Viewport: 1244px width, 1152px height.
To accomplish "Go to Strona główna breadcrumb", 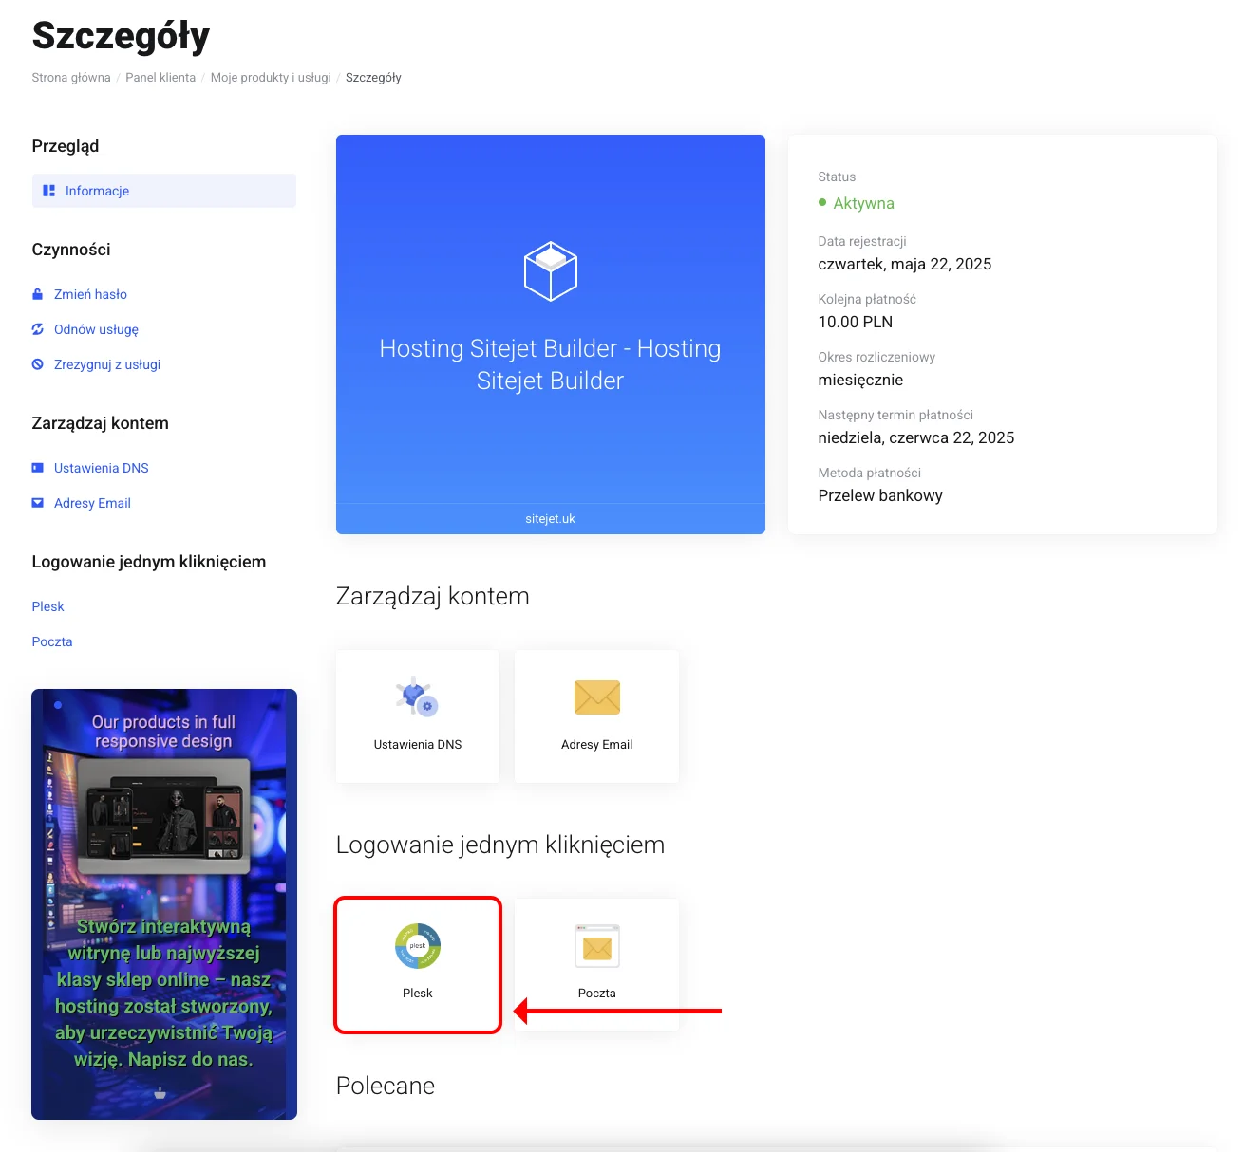I will 71,78.
